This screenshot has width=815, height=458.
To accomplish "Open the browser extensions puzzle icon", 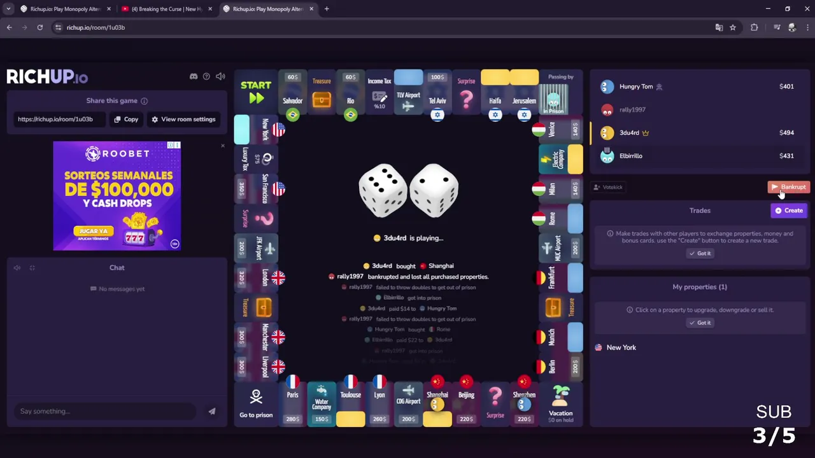I will point(755,27).
